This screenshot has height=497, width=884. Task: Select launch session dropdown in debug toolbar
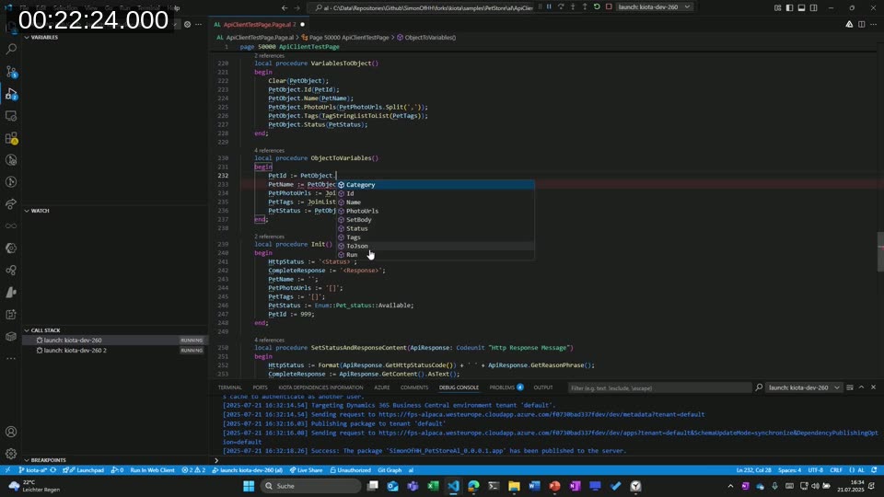point(654,6)
